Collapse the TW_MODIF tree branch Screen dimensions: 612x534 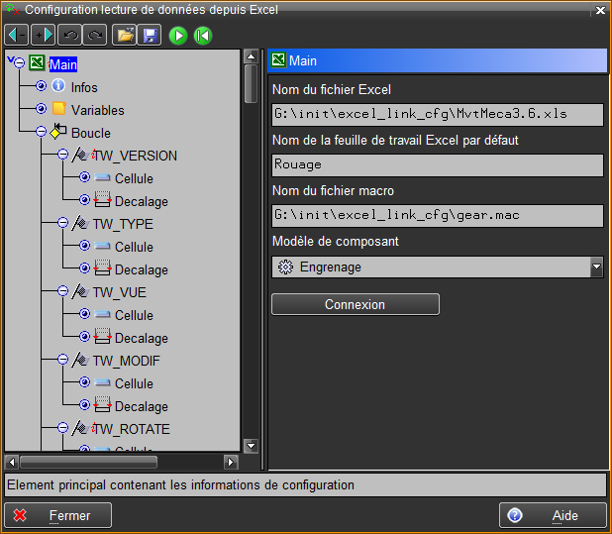62,361
